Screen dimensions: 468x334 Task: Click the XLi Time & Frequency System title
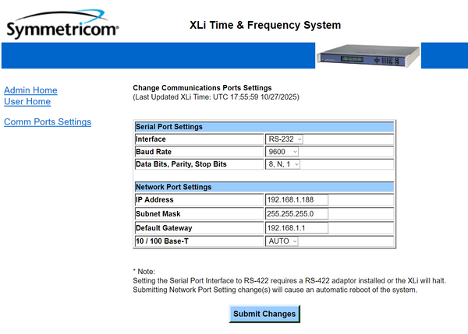pos(265,25)
